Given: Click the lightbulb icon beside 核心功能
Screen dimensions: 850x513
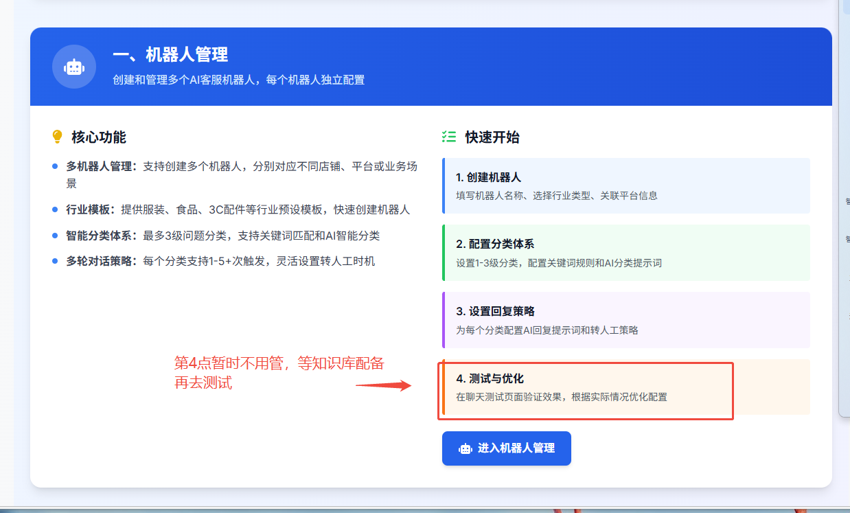Looking at the screenshot, I should (58, 137).
